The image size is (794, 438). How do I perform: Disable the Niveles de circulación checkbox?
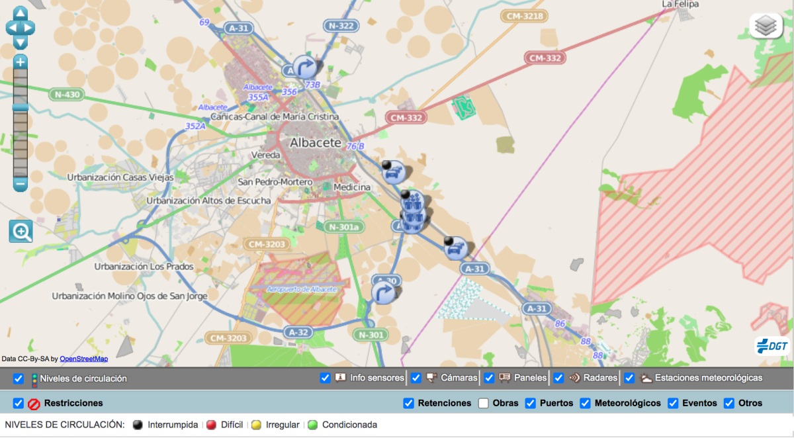click(x=19, y=378)
